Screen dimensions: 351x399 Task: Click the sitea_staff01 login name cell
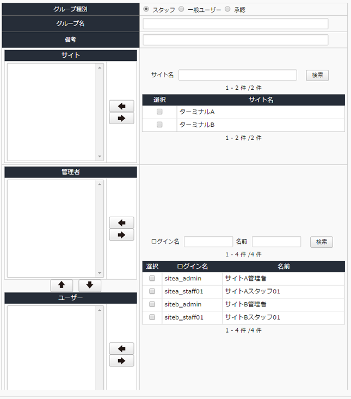pos(192,292)
